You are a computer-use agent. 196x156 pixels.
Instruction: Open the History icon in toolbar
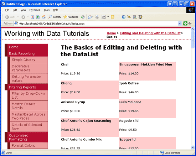83,17
